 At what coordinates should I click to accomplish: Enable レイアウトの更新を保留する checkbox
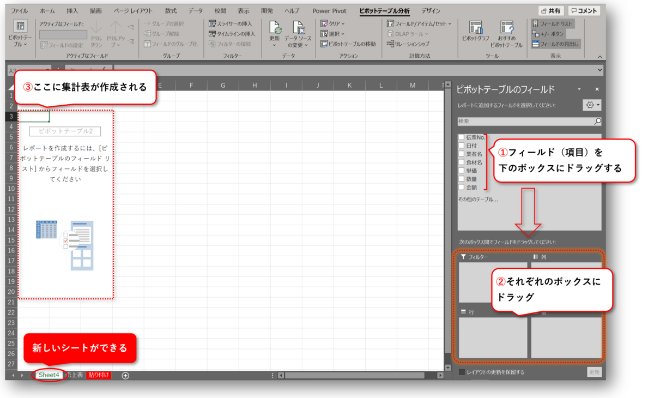click(461, 371)
